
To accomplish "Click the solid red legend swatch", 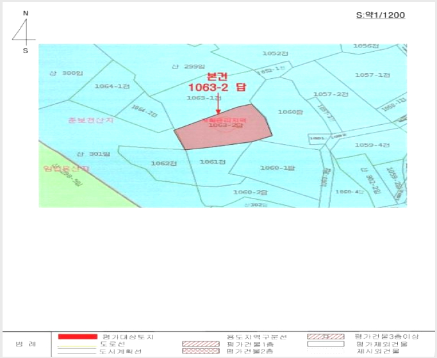I will [78, 337].
